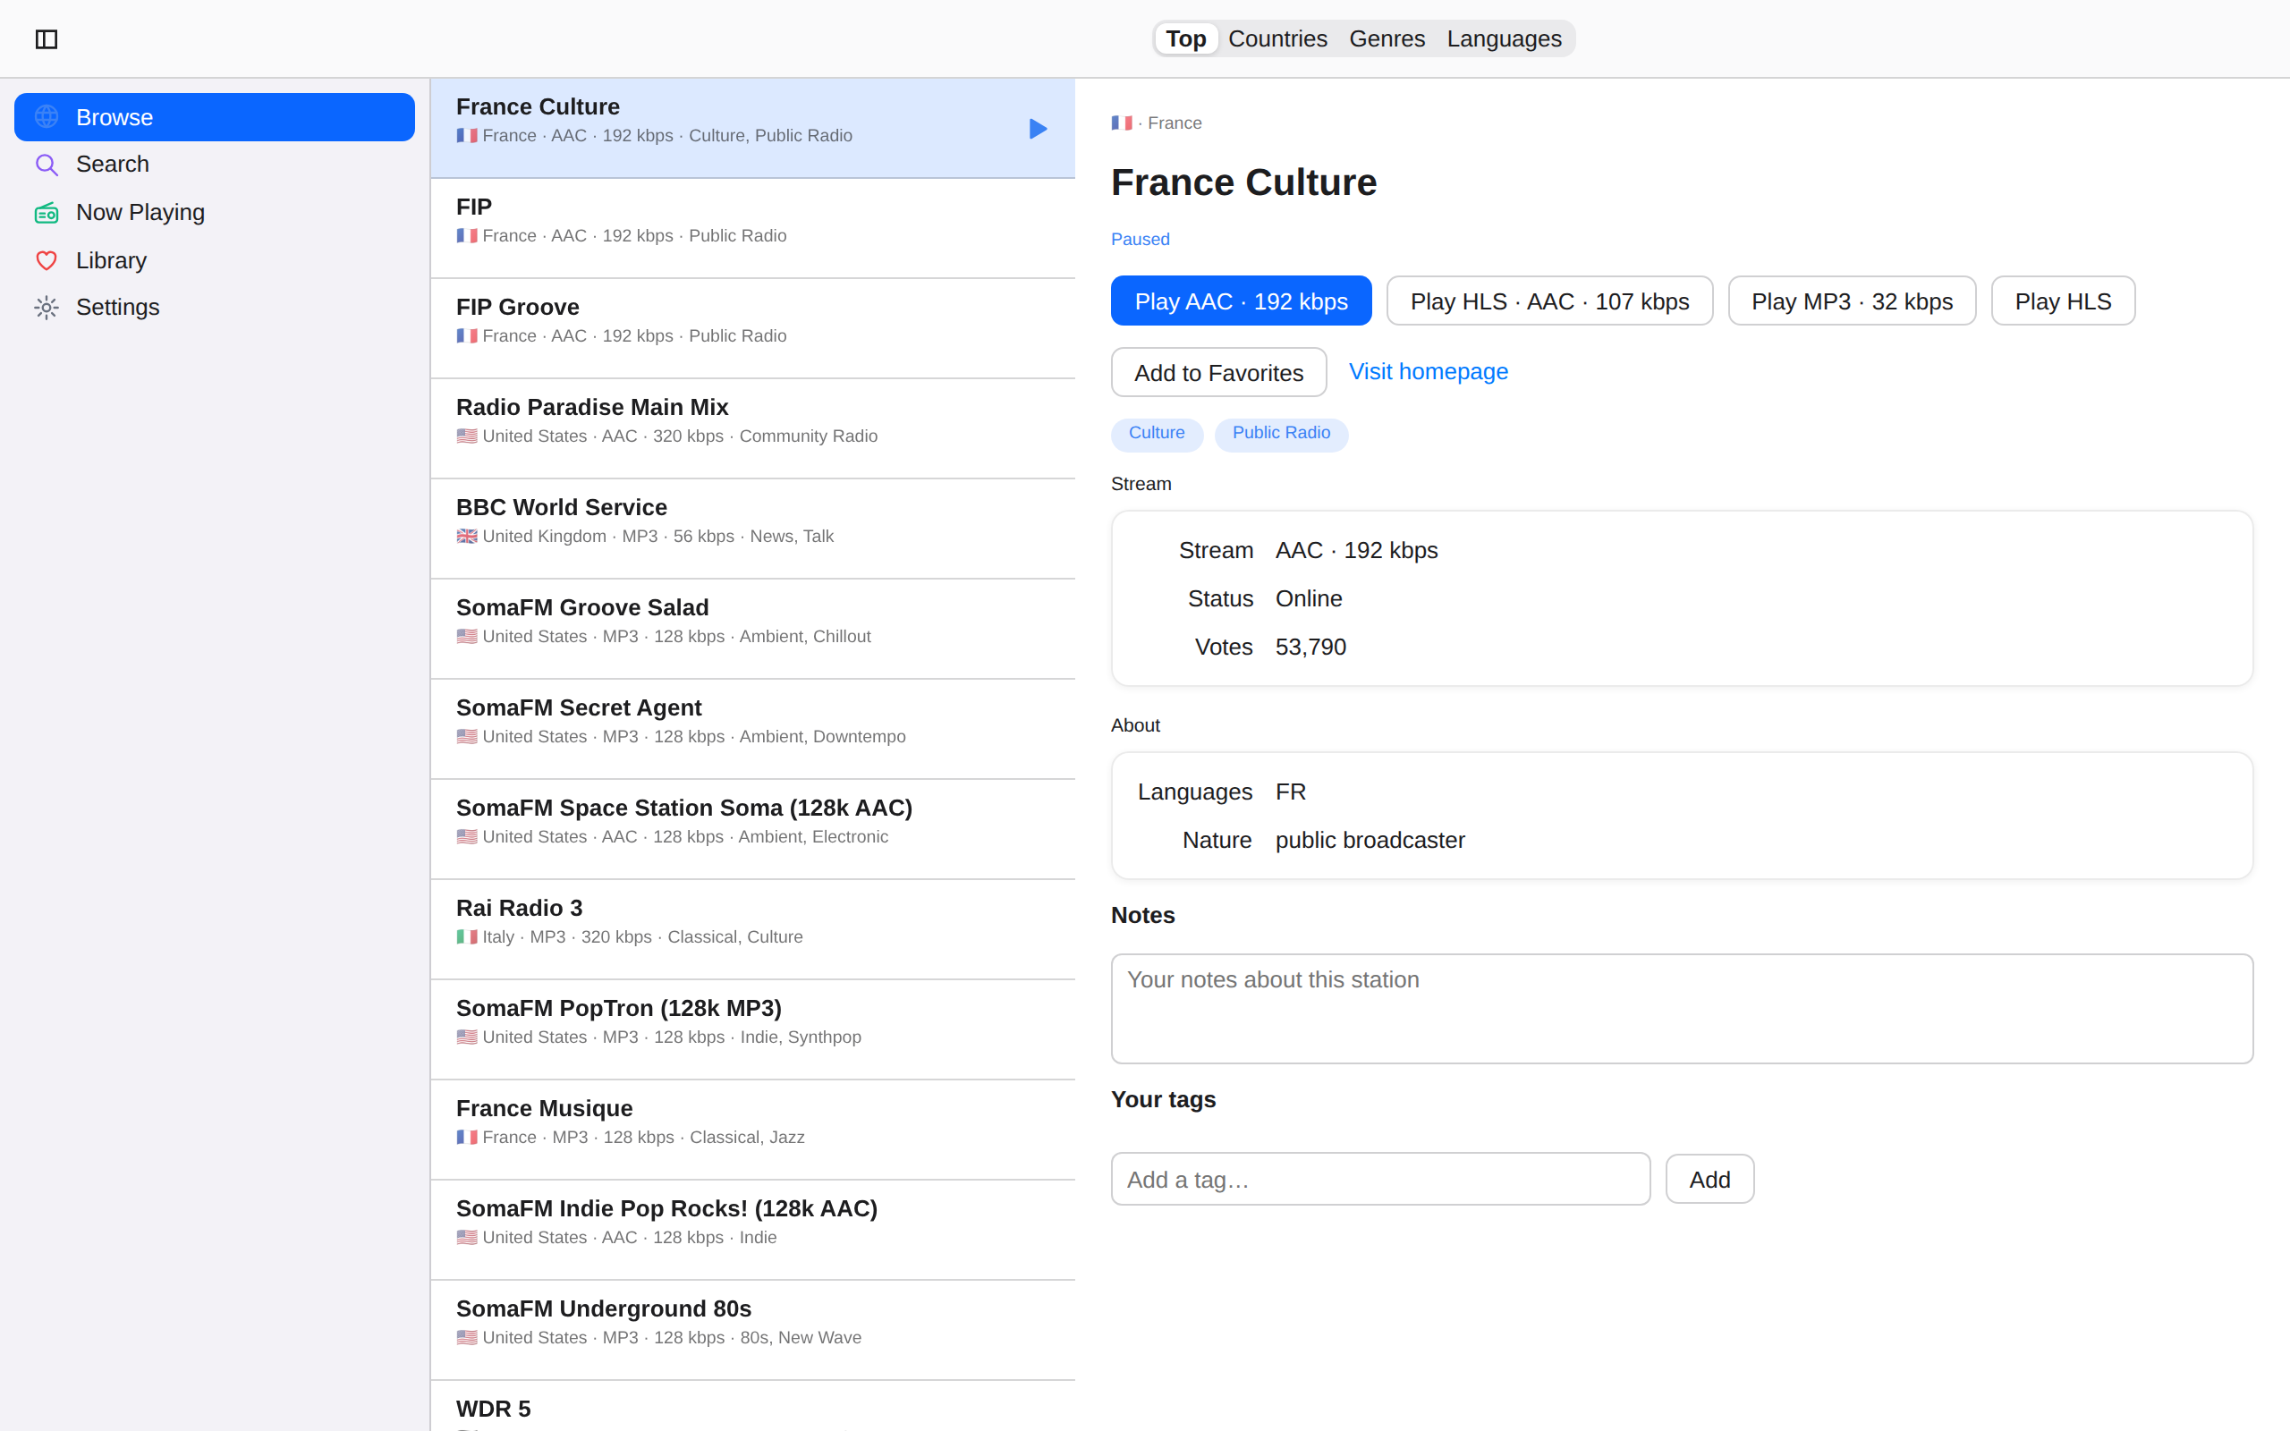Select SomaFM Secret Agent station

(x=752, y=730)
